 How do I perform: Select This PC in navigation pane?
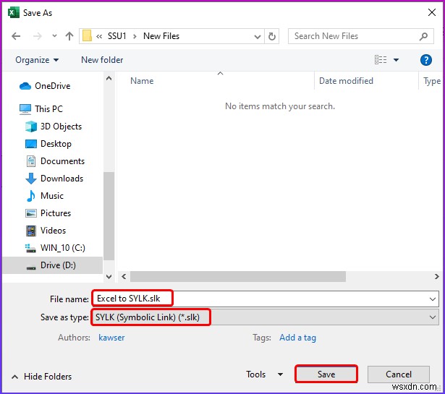point(48,109)
